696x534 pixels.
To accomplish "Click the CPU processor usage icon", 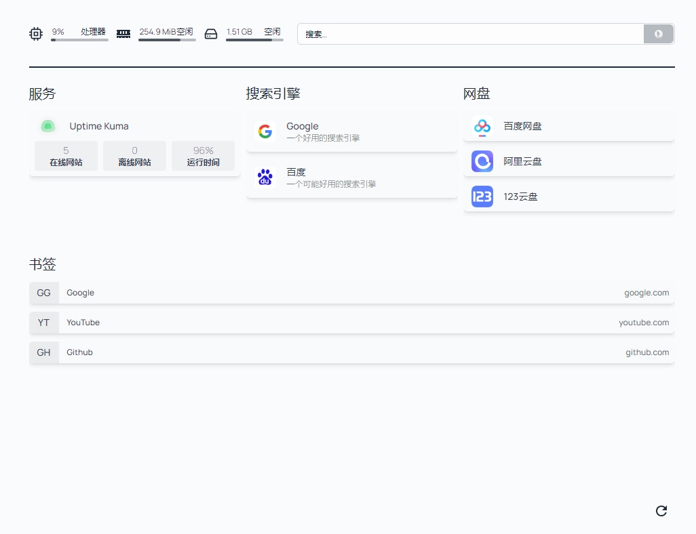I will (x=36, y=34).
